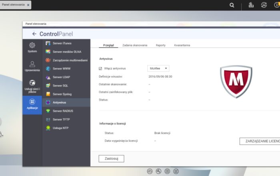
Task: Click the 2016/09/06 08:30 definition date
Action: click(x=160, y=77)
